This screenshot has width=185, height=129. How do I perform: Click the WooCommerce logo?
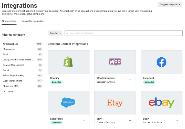115,62
